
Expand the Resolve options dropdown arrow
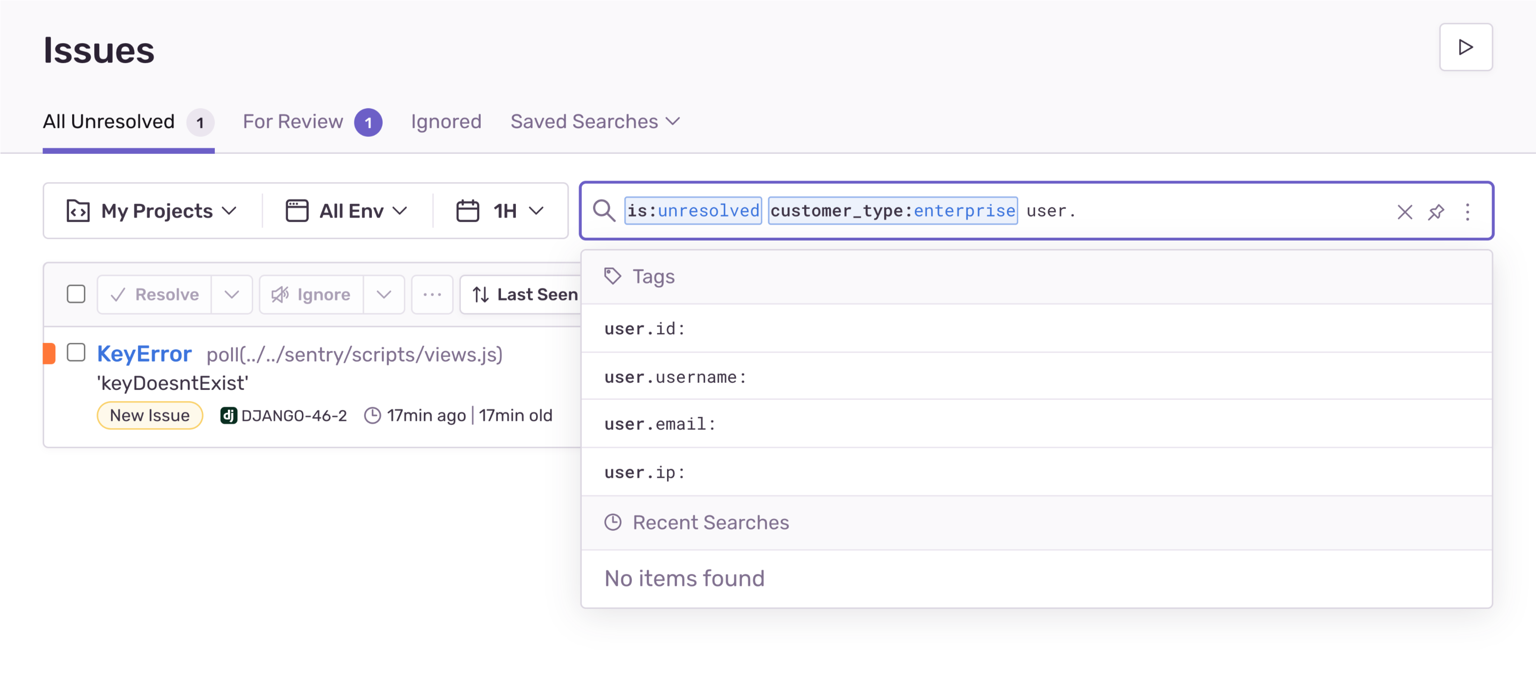point(232,295)
